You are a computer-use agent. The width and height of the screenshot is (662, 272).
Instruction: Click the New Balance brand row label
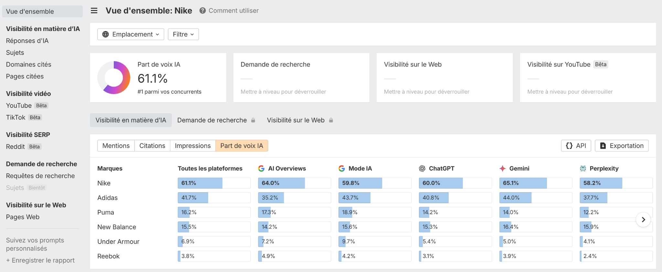(117, 227)
